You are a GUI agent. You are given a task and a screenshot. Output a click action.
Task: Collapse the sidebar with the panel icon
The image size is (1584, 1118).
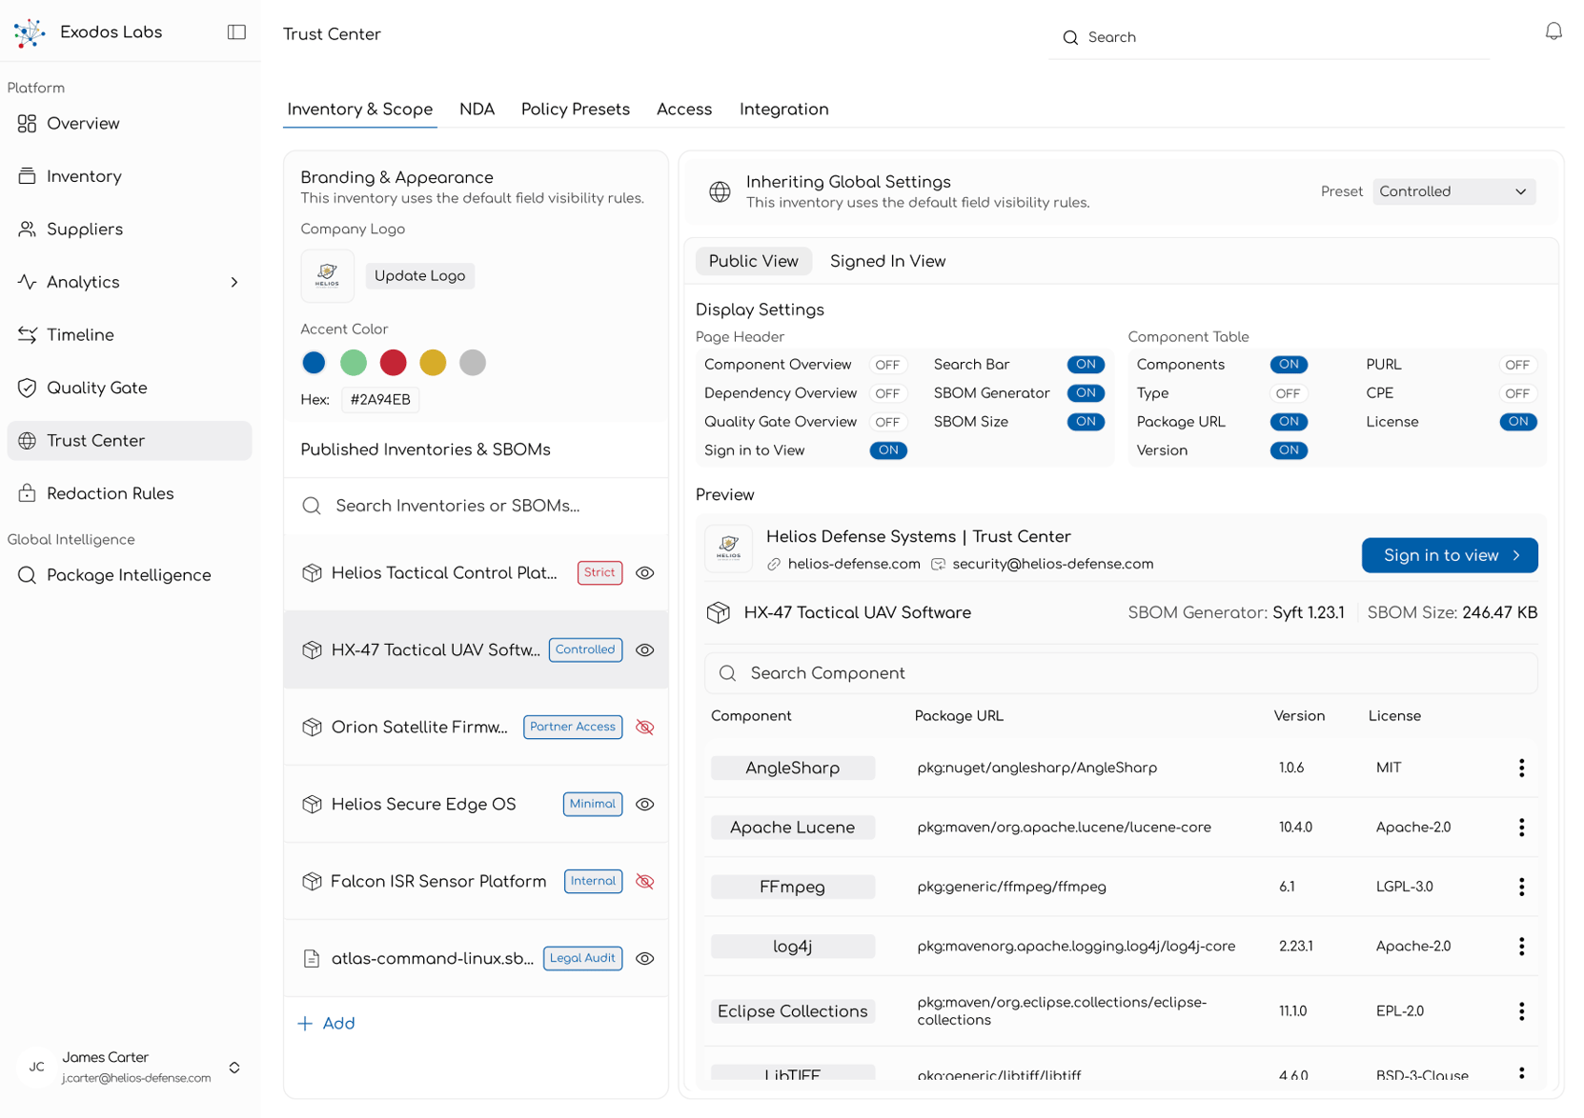coord(236,32)
